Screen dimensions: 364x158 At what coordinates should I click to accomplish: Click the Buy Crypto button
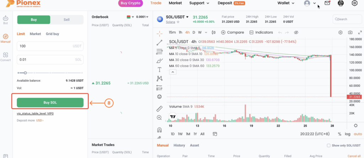tap(130, 3)
